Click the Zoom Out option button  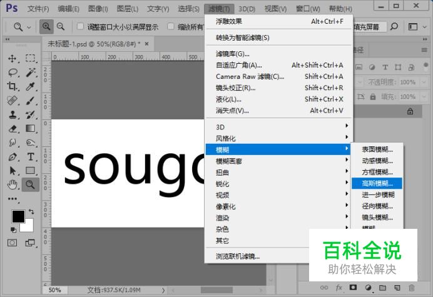coord(61,27)
